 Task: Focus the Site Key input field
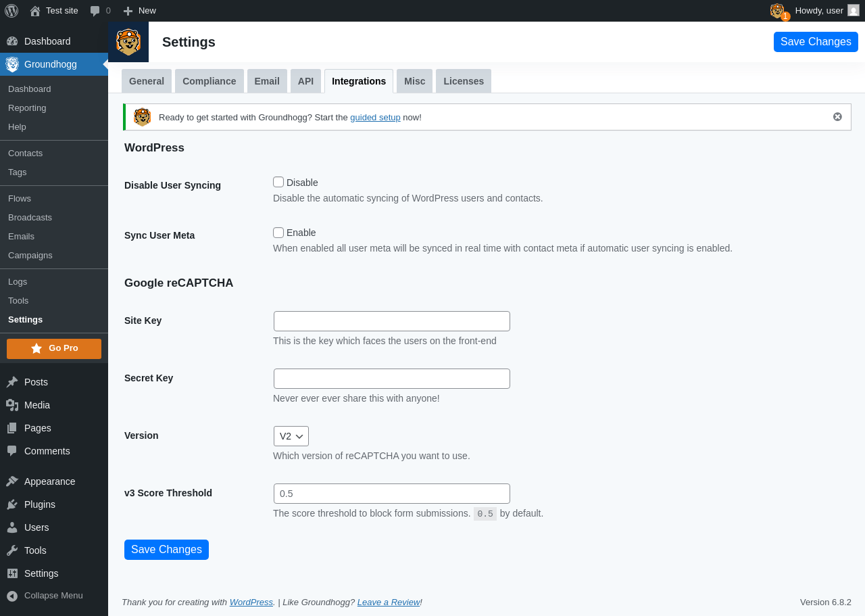pos(392,321)
